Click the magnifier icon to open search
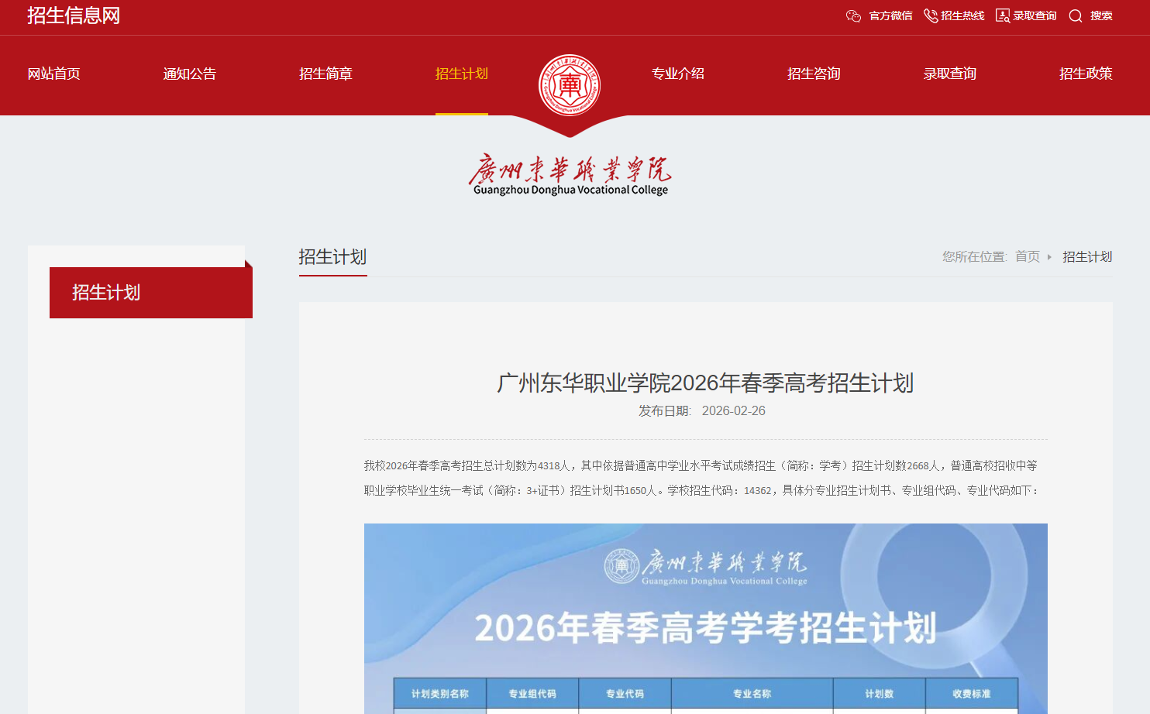This screenshot has width=1150, height=714. 1076,15
